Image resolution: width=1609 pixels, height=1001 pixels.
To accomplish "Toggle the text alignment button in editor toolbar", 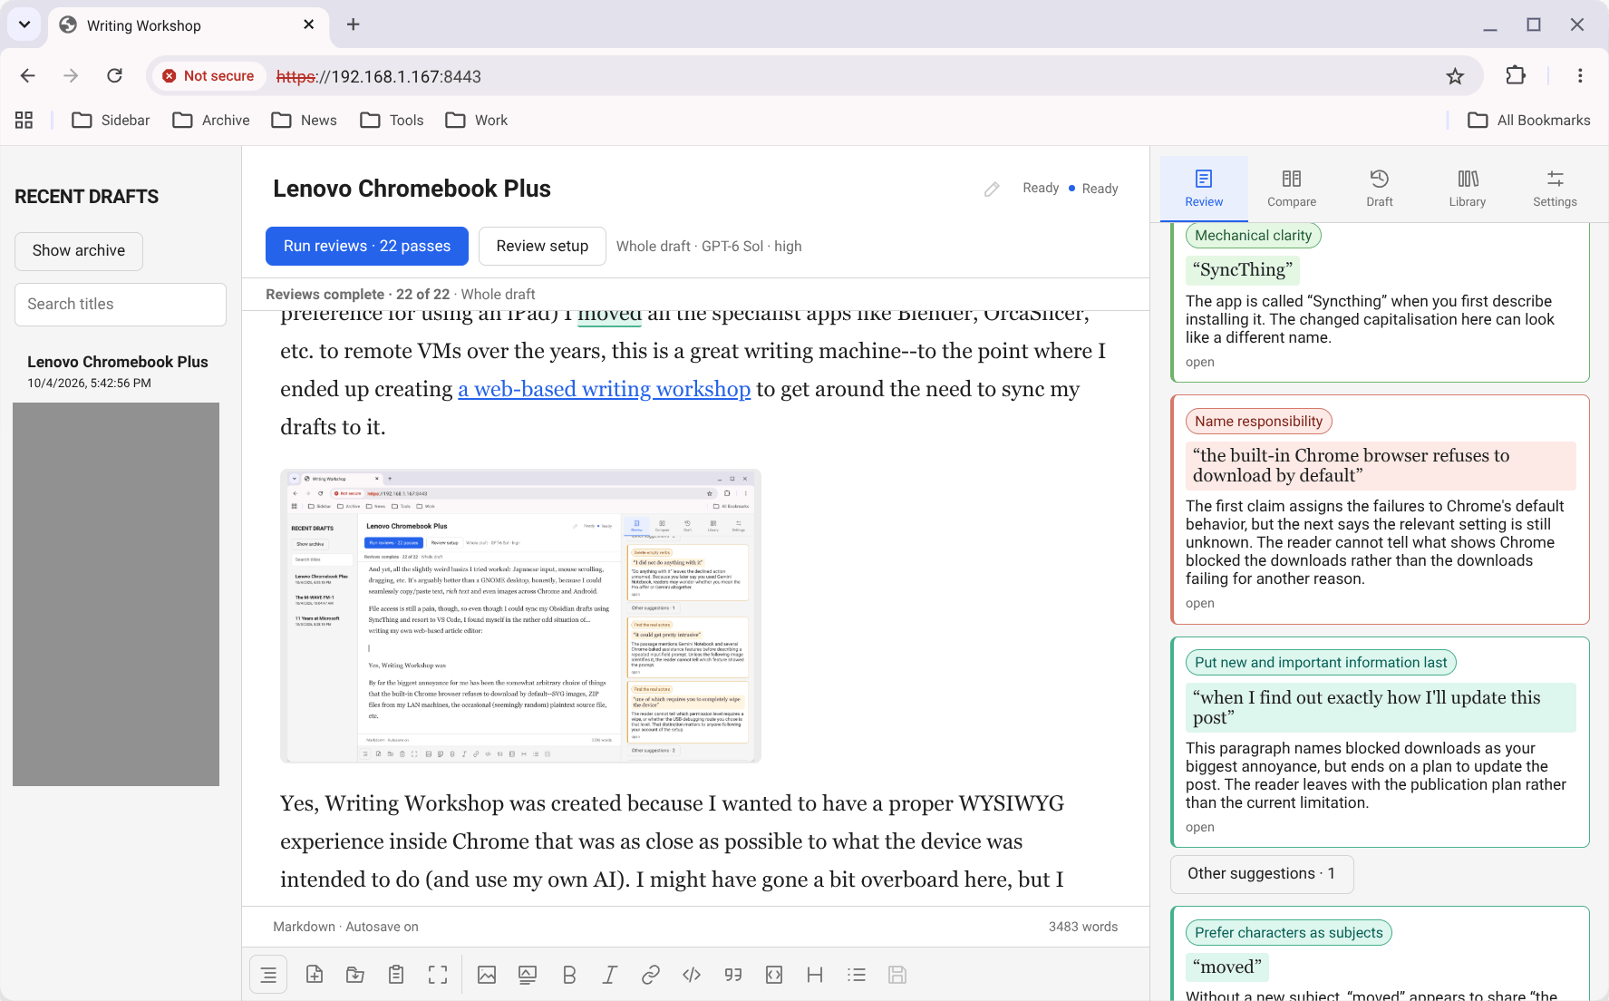I will 268,975.
